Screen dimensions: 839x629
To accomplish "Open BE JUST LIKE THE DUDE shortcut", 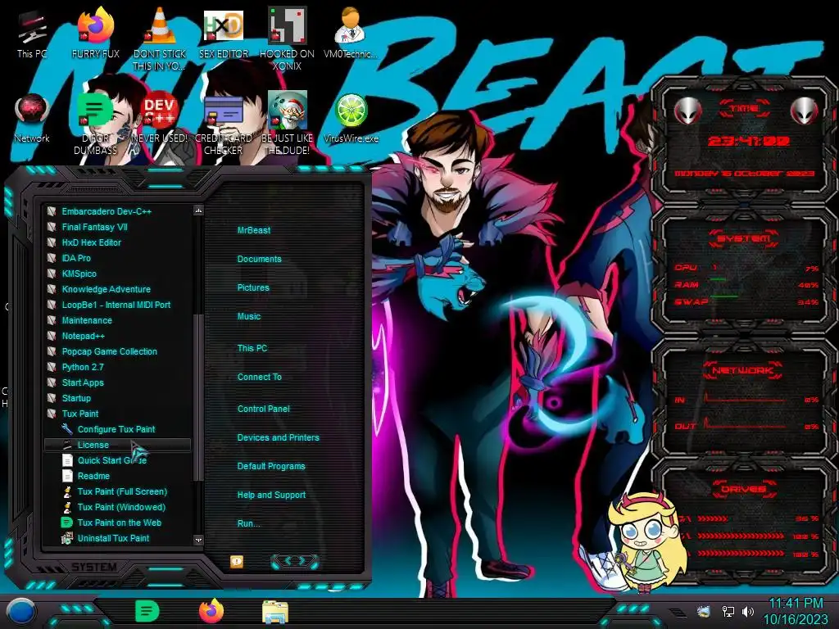I will [287, 123].
